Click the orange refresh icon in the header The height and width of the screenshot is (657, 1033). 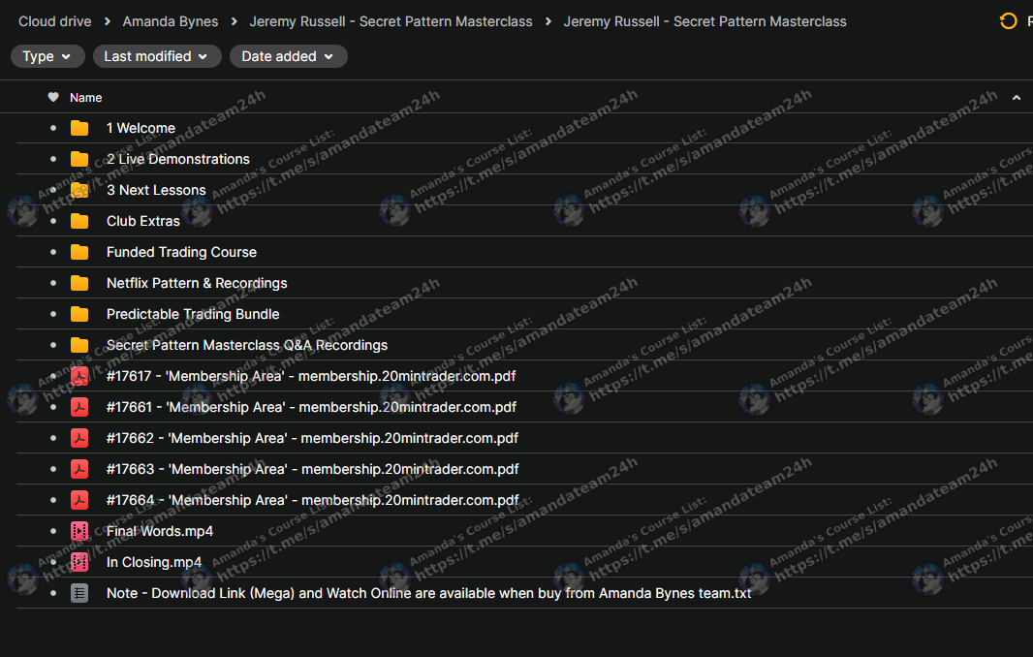point(1008,21)
